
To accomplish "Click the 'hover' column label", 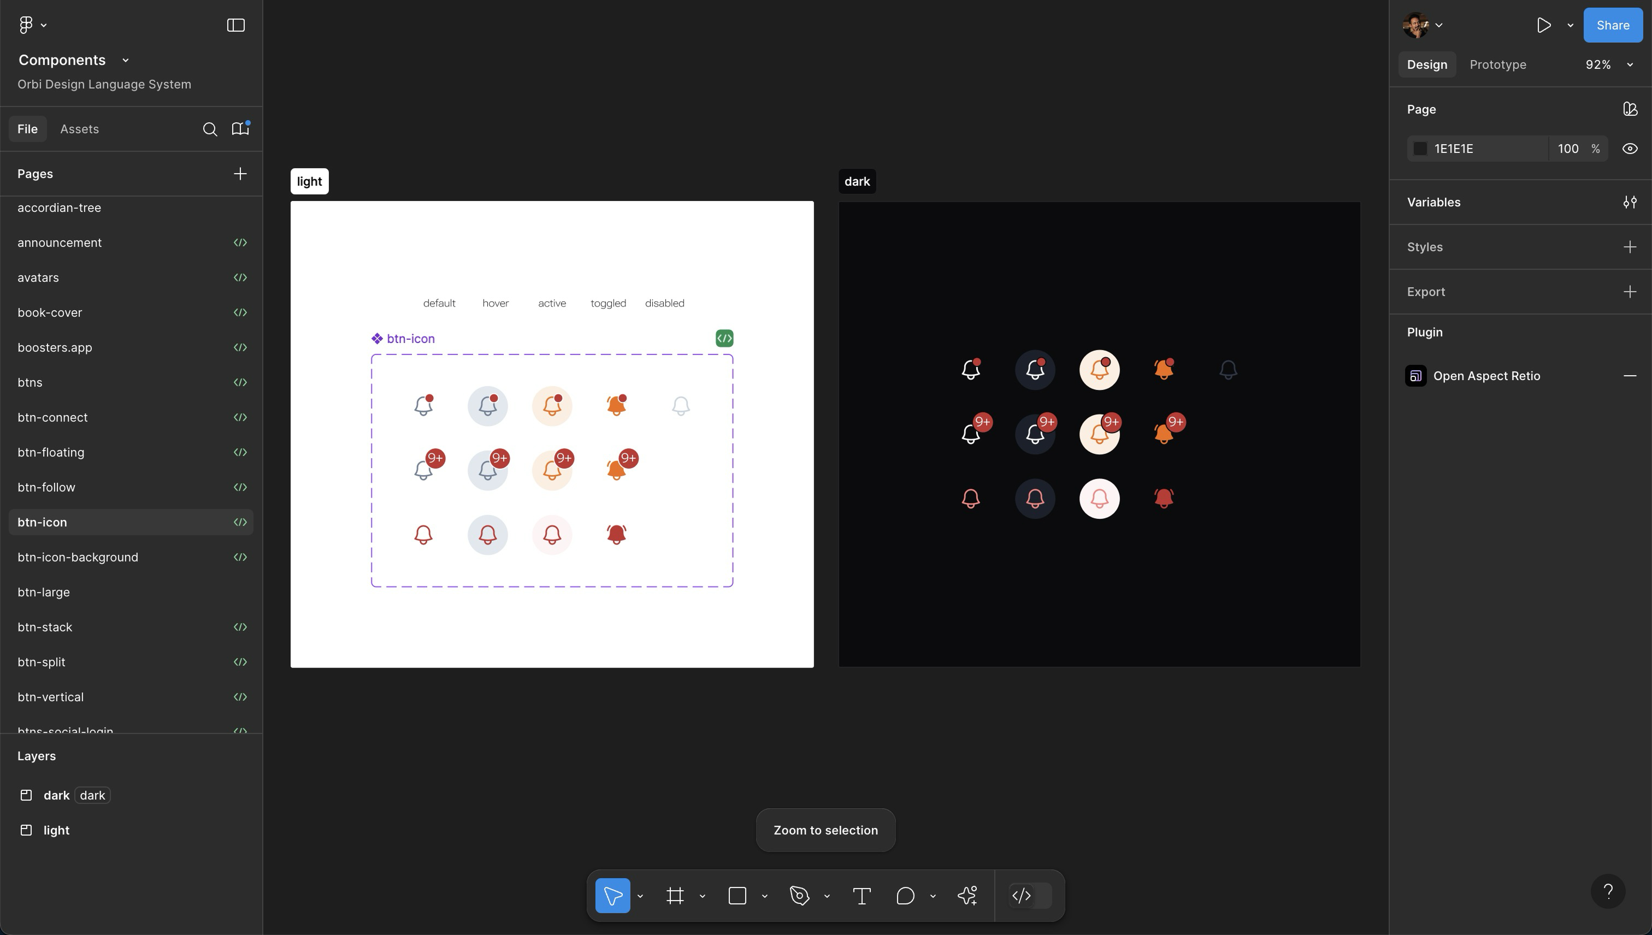I will pos(495,303).
